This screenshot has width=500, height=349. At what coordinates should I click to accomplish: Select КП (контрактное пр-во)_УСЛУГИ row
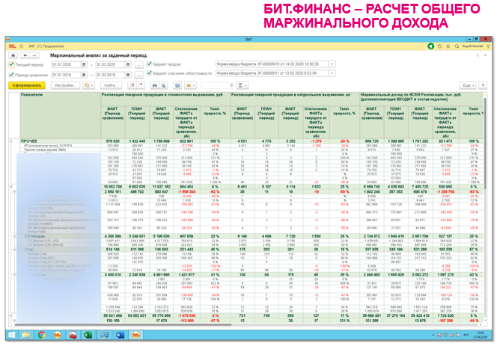point(48,146)
